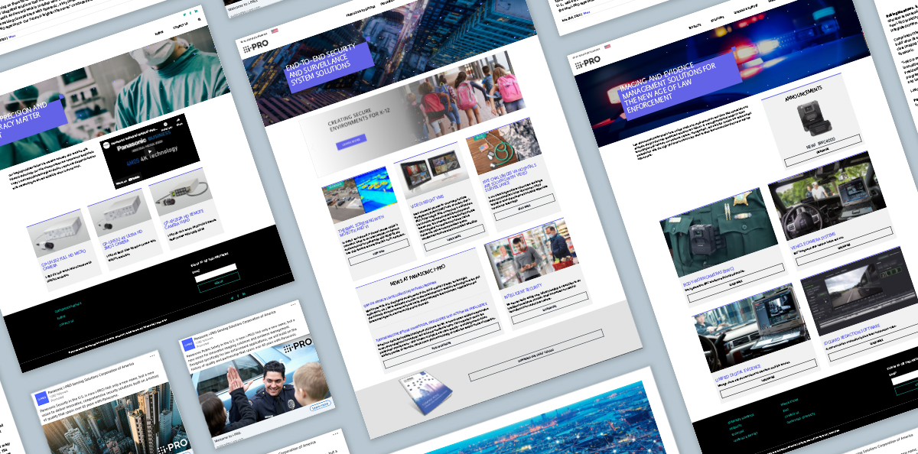The width and height of the screenshot is (918, 454).
Task: Click the US flag icon on the law enforcement page
Action: [607, 47]
